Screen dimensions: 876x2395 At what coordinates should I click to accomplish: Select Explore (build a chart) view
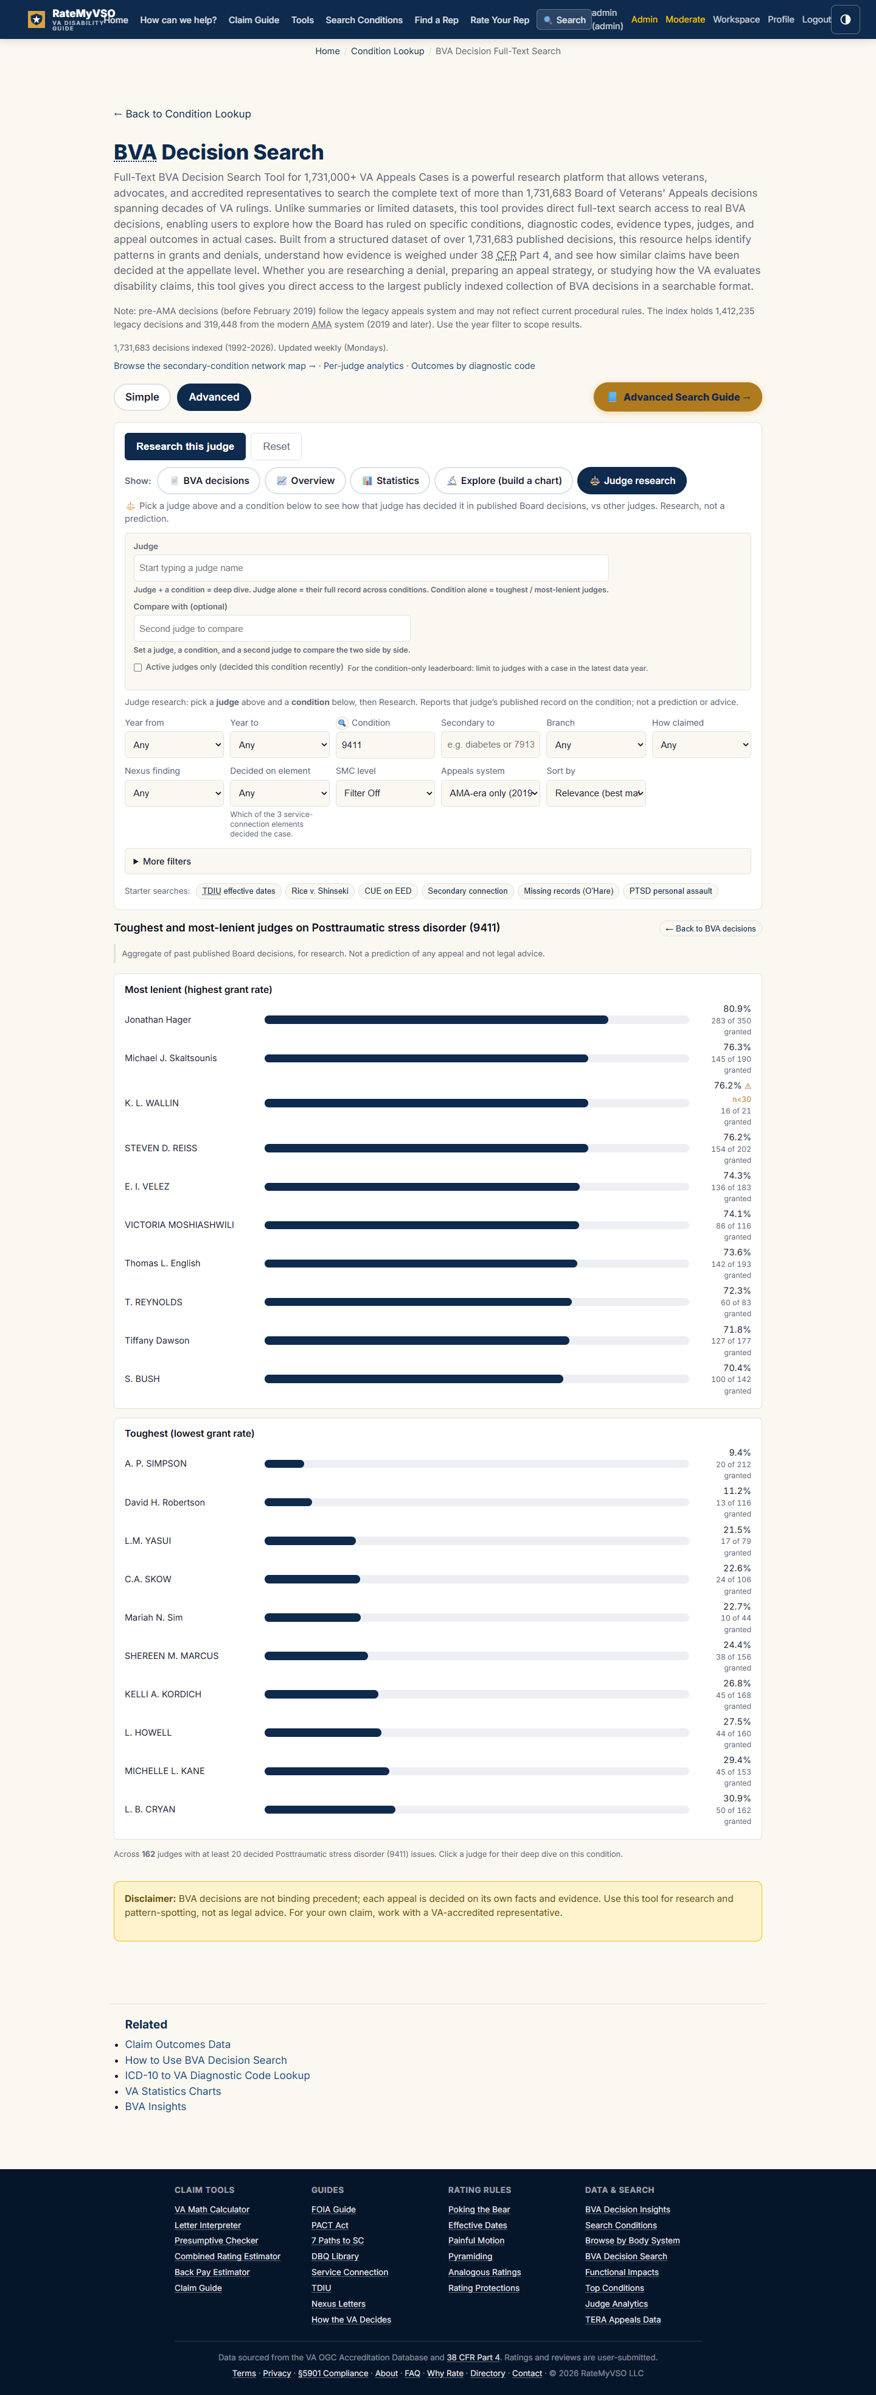[504, 481]
